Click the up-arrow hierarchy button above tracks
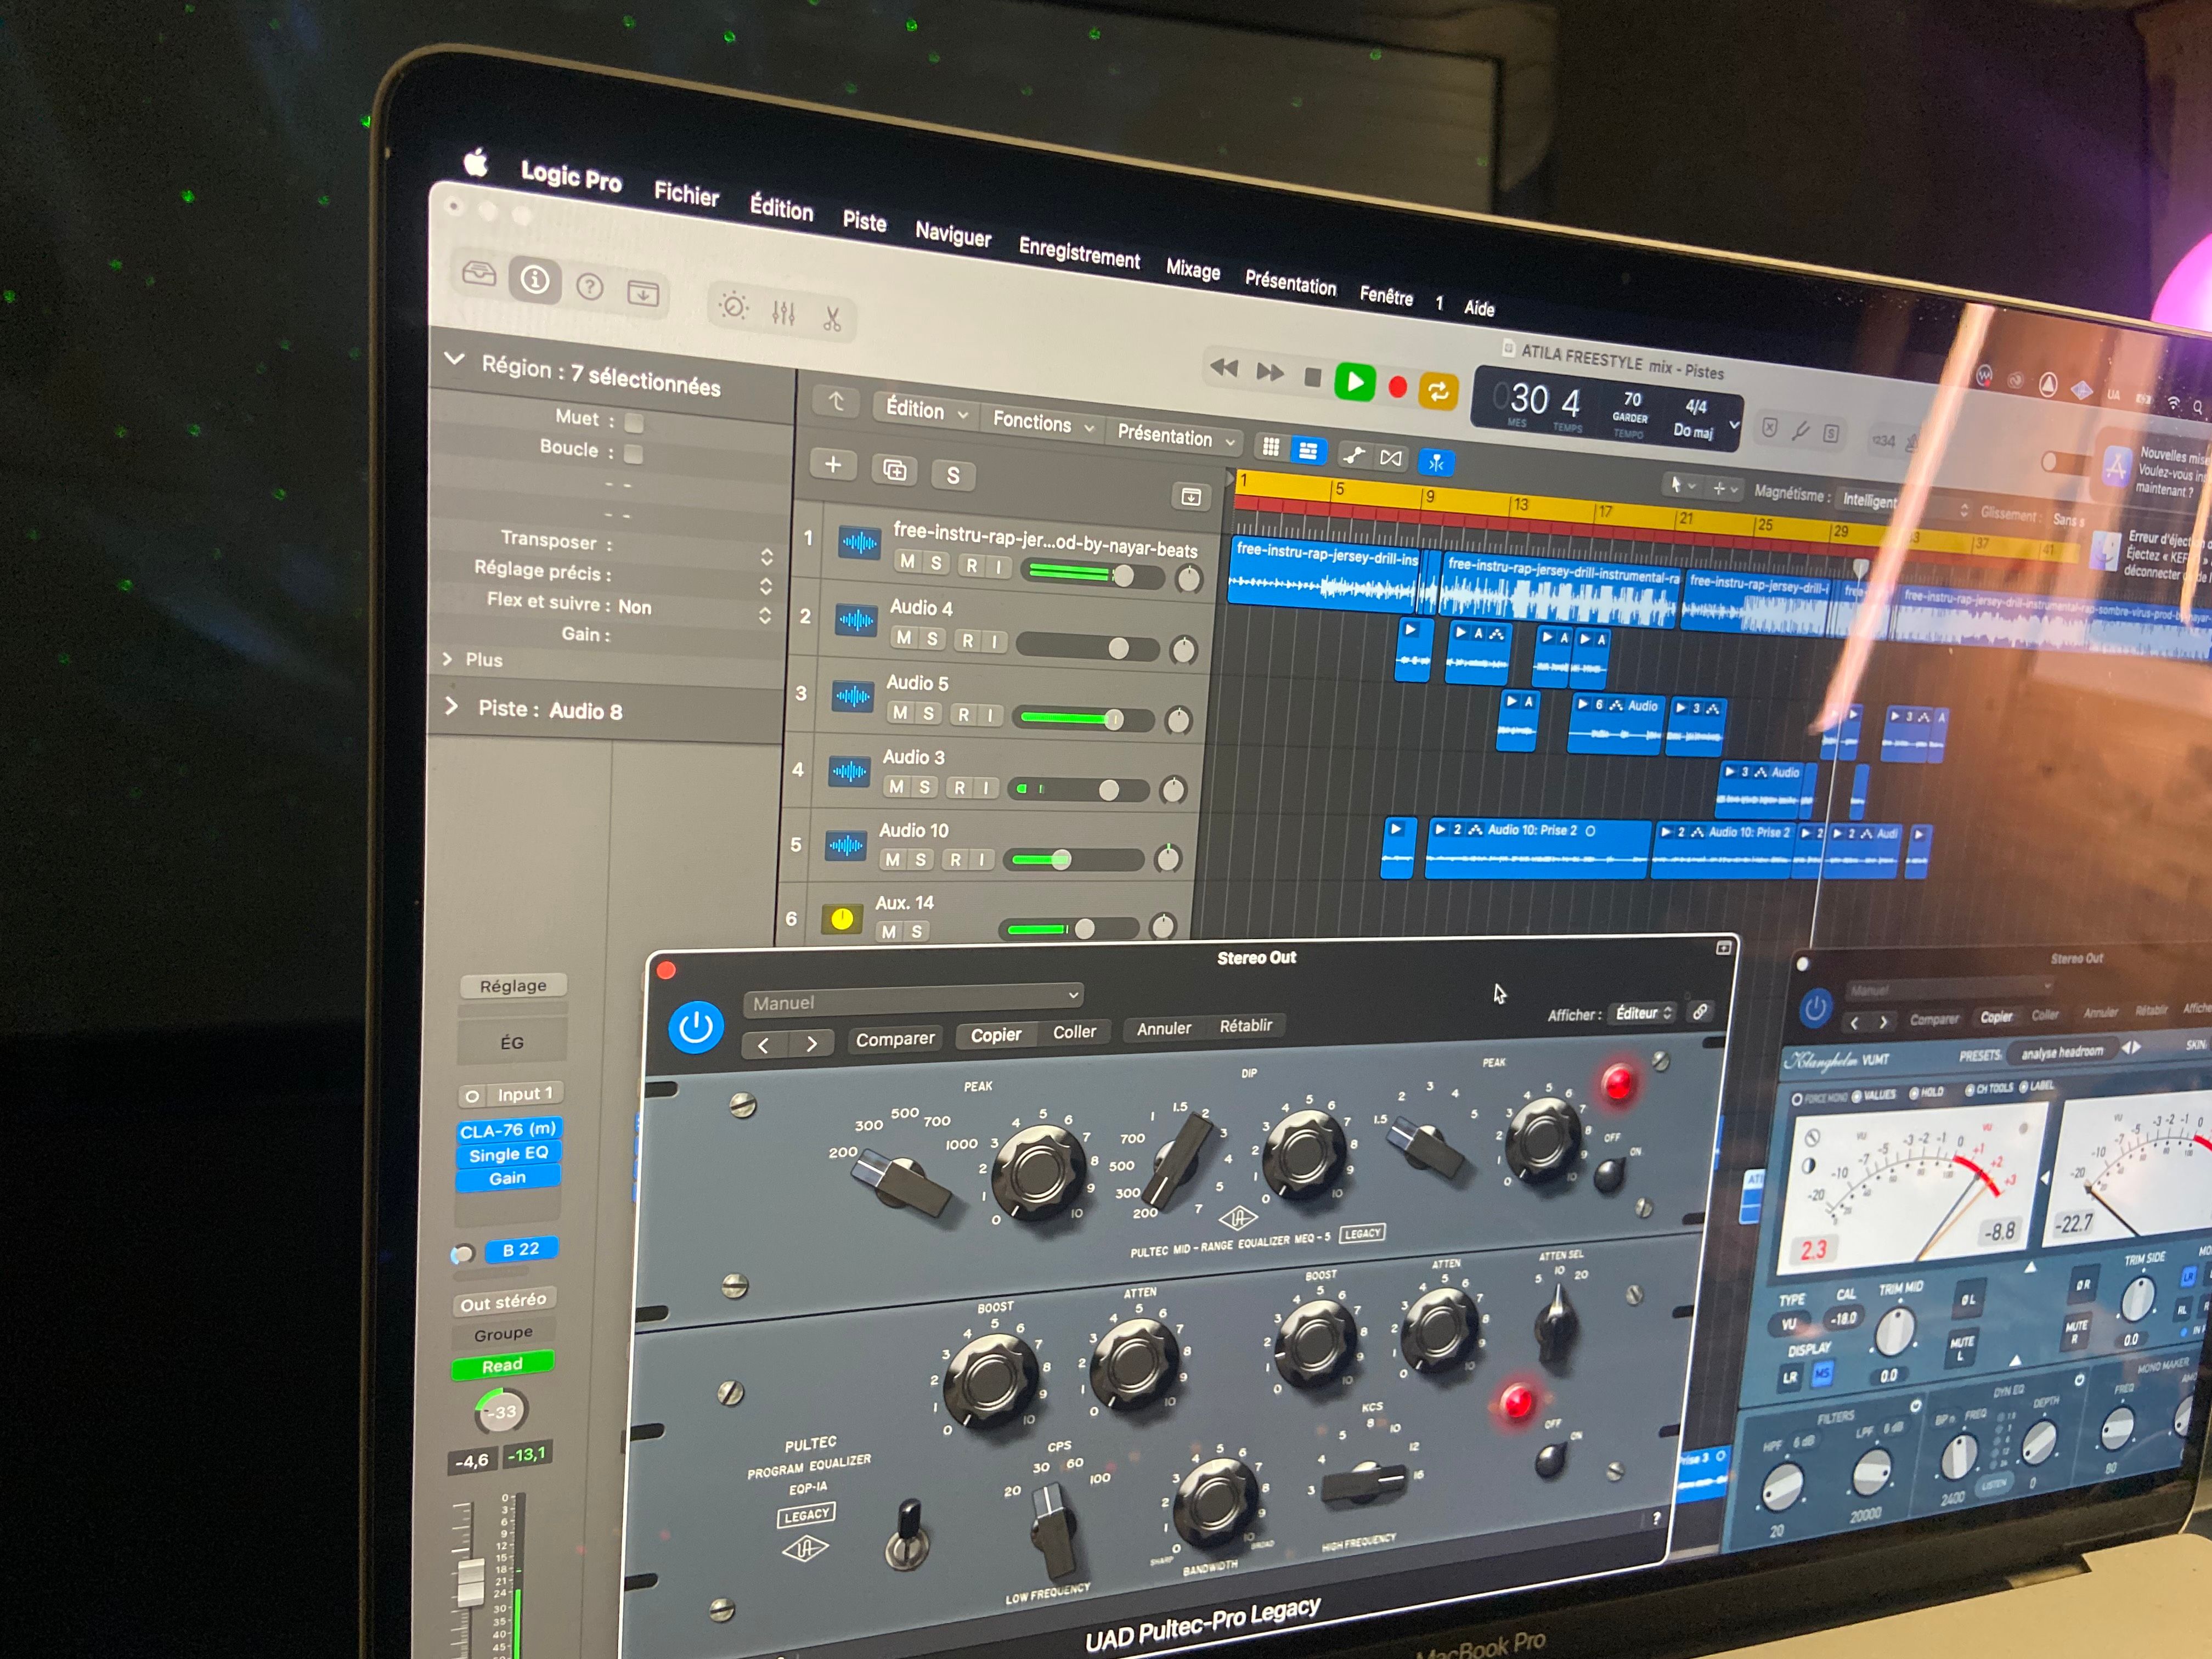Screen dimensions: 2212x1659 coord(836,401)
